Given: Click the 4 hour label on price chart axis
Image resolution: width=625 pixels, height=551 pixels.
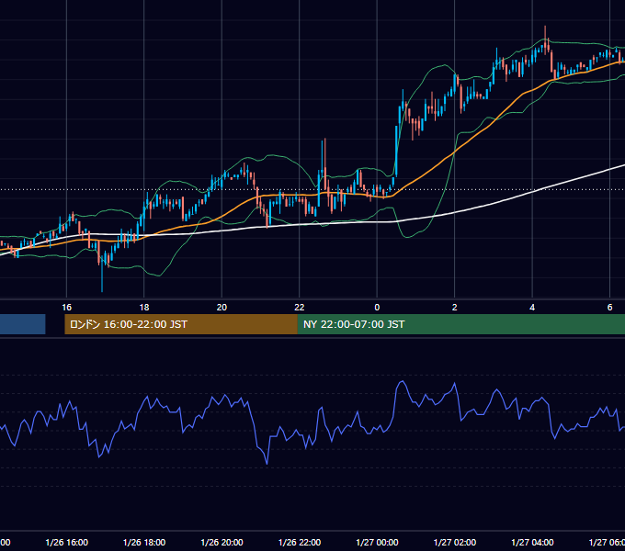Looking at the screenshot, I should pos(532,308).
